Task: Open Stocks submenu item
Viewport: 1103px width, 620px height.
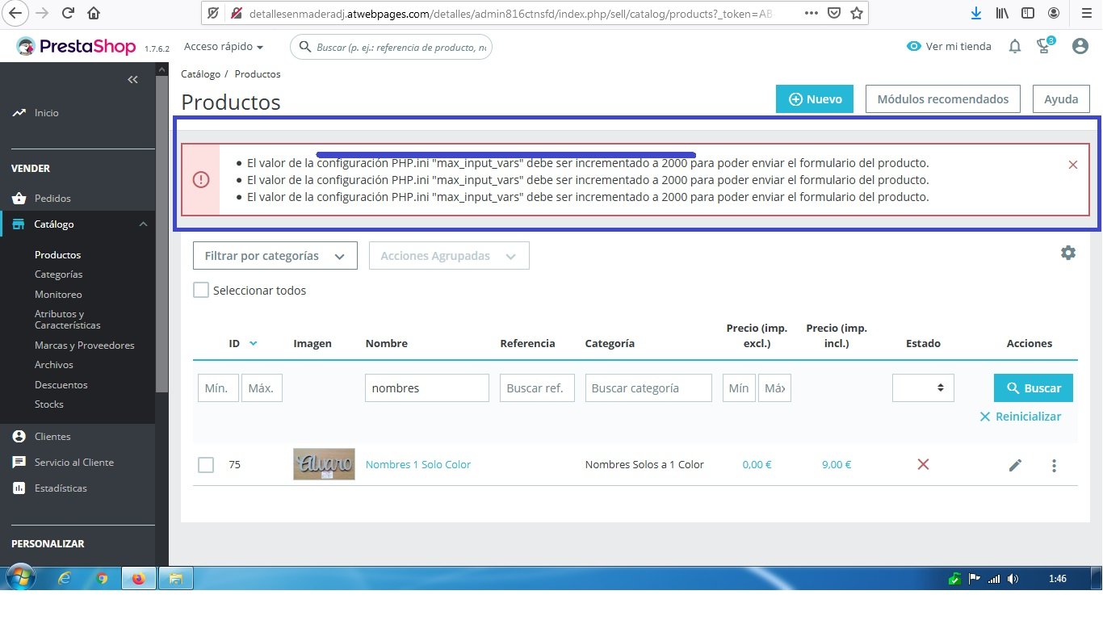Action: (x=49, y=404)
